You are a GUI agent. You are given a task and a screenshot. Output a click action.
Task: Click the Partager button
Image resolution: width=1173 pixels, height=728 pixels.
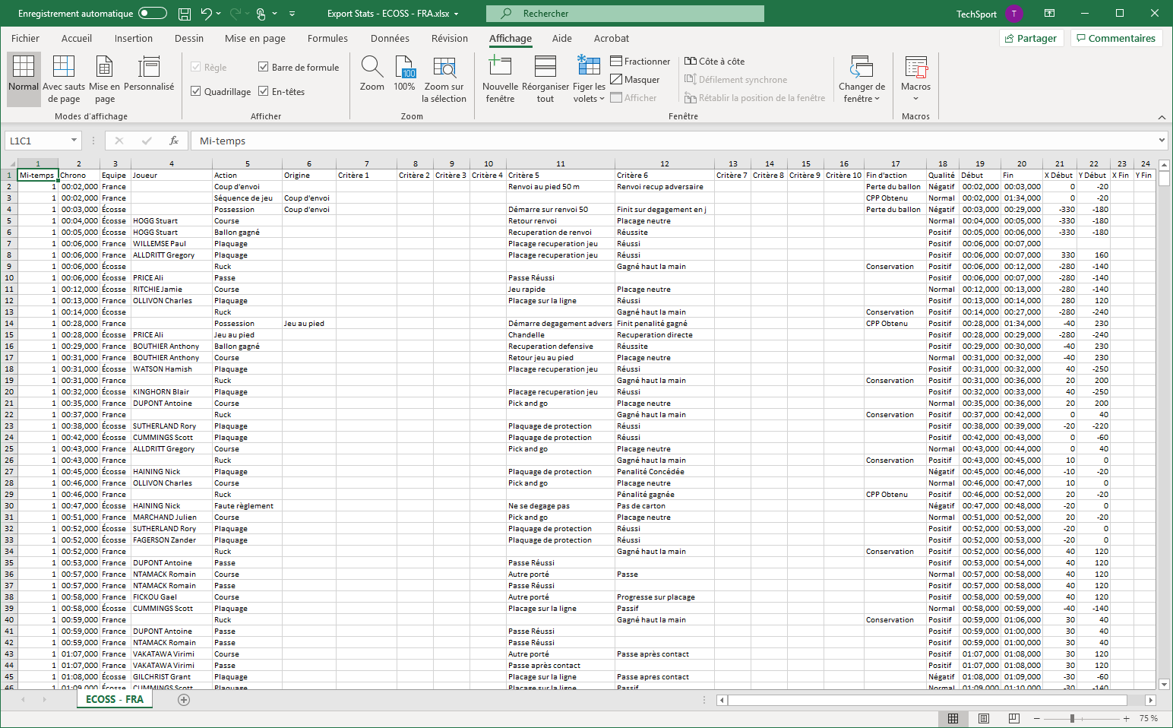1031,38
